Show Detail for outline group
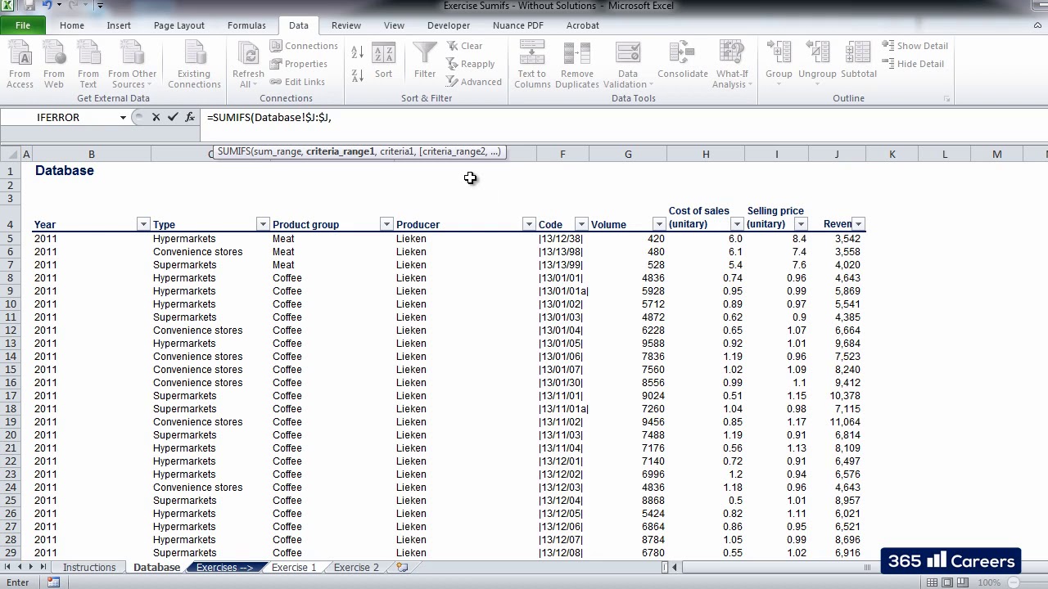 coord(915,46)
